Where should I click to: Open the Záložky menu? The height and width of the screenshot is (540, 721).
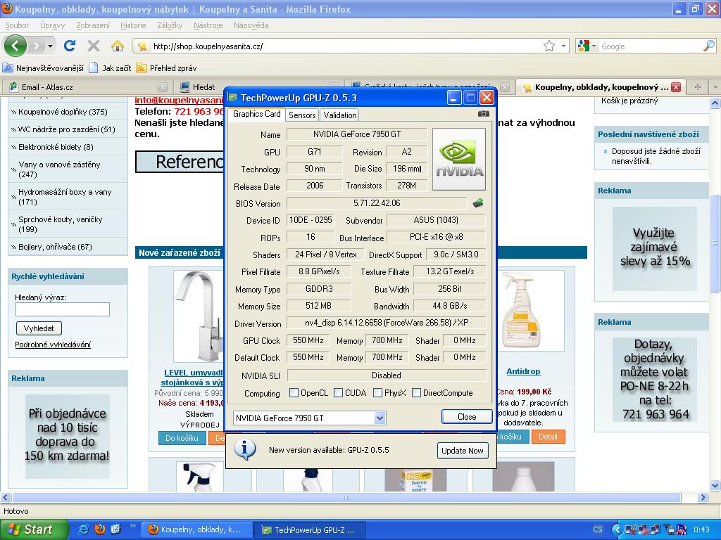170,25
